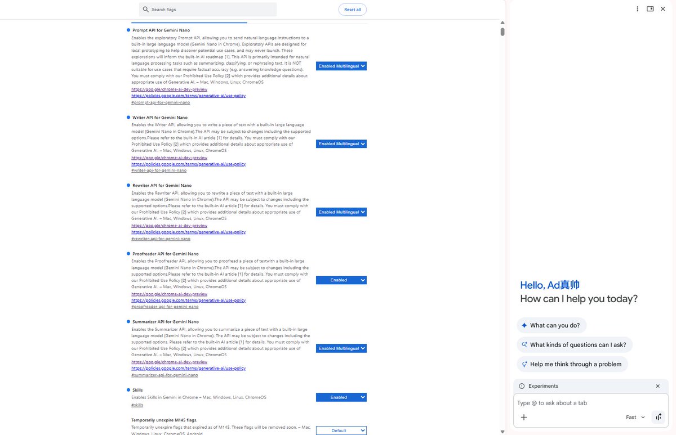Open generative-ai use-policy link under Proofreader API
This screenshot has width=676, height=435.
click(x=189, y=301)
